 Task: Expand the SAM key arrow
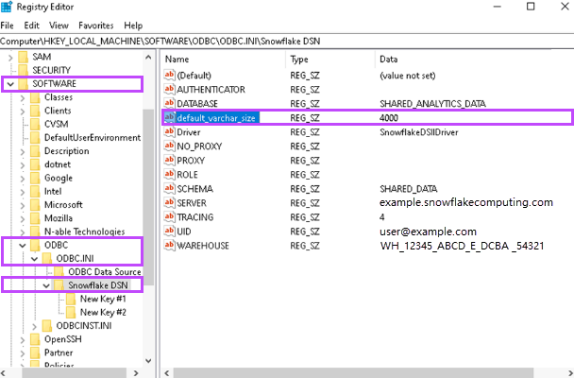pyautogui.click(x=10, y=57)
